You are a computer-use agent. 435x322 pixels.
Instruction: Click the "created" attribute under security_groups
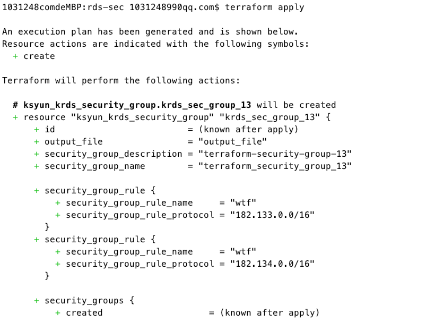point(84,313)
